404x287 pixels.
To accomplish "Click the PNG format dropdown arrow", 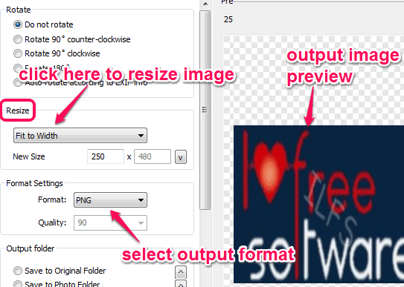I will pyautogui.click(x=141, y=199).
